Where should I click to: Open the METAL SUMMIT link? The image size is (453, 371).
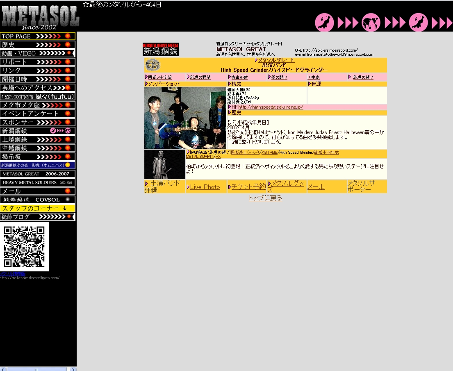coord(200,156)
